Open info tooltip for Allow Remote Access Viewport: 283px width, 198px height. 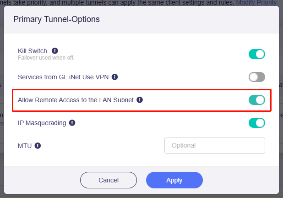tap(140, 99)
